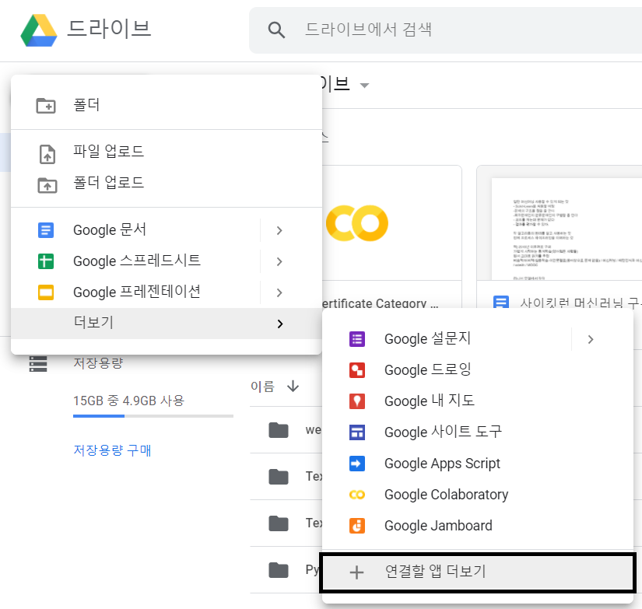Screen dimensions: 642x609
Task: Select Google 드로잉
Action: click(478, 370)
